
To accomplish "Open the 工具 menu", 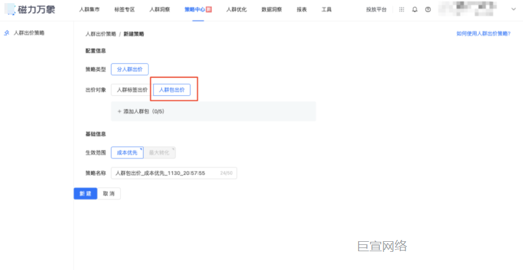I will [x=327, y=9].
